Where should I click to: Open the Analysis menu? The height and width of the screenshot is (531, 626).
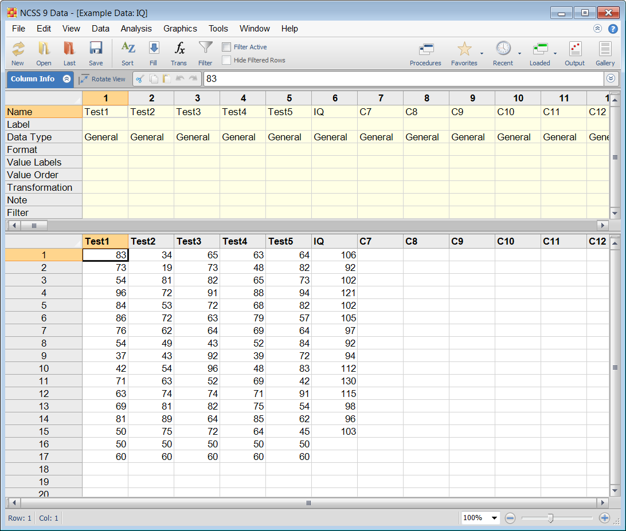pos(136,29)
